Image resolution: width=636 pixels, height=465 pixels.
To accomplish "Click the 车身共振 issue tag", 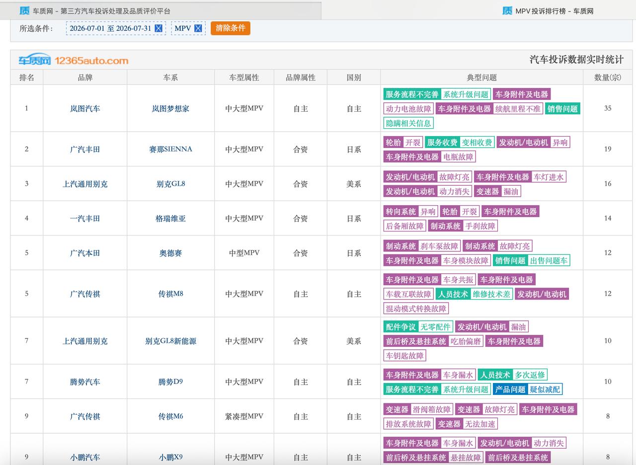I will tap(458, 280).
